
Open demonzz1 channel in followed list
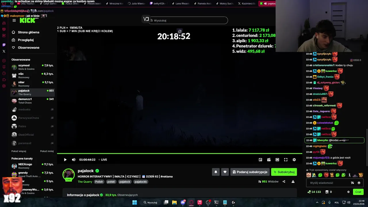(x=32, y=101)
